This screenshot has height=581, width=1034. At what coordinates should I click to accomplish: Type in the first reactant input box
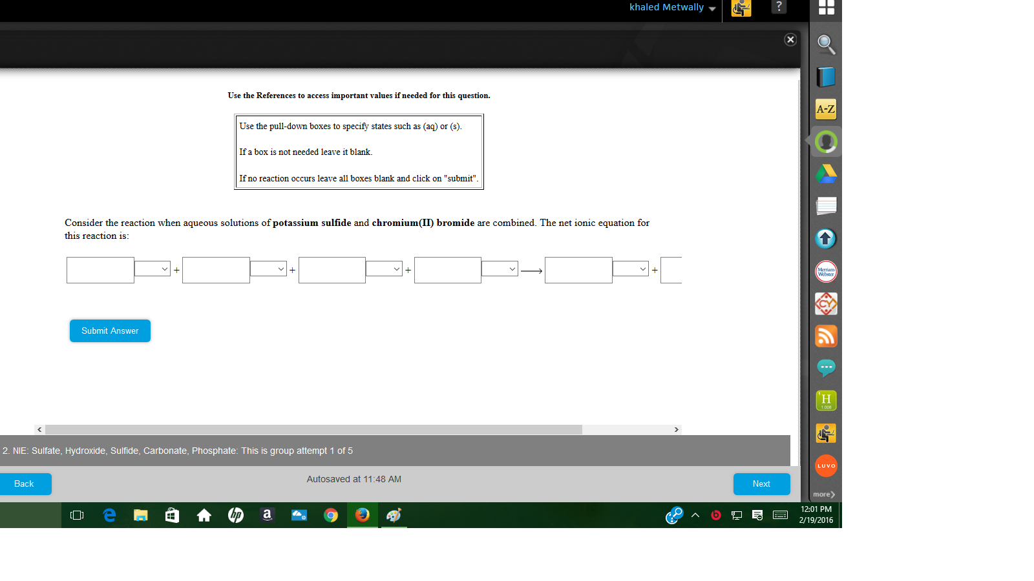[100, 270]
